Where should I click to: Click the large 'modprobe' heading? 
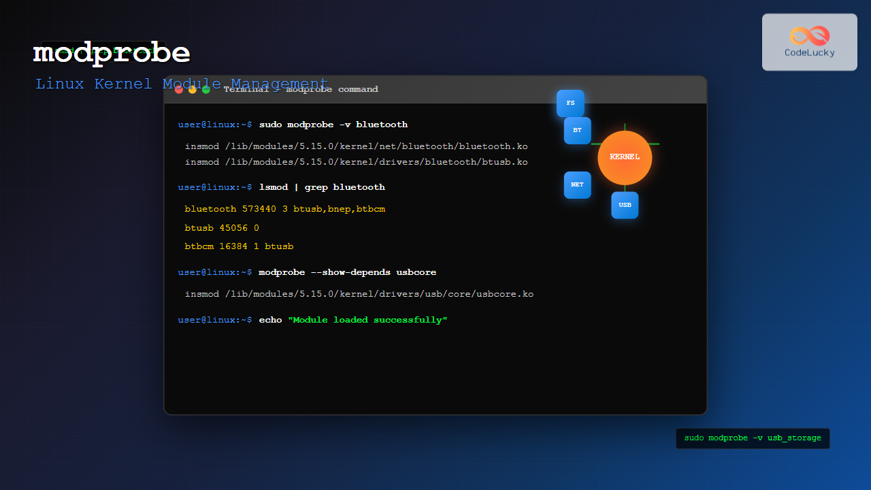112,53
